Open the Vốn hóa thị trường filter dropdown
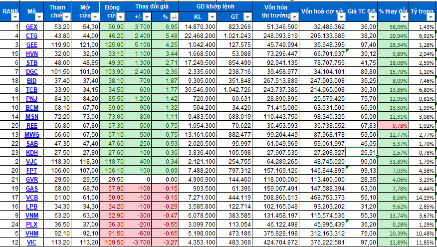437x247 pixels. click(x=295, y=17)
